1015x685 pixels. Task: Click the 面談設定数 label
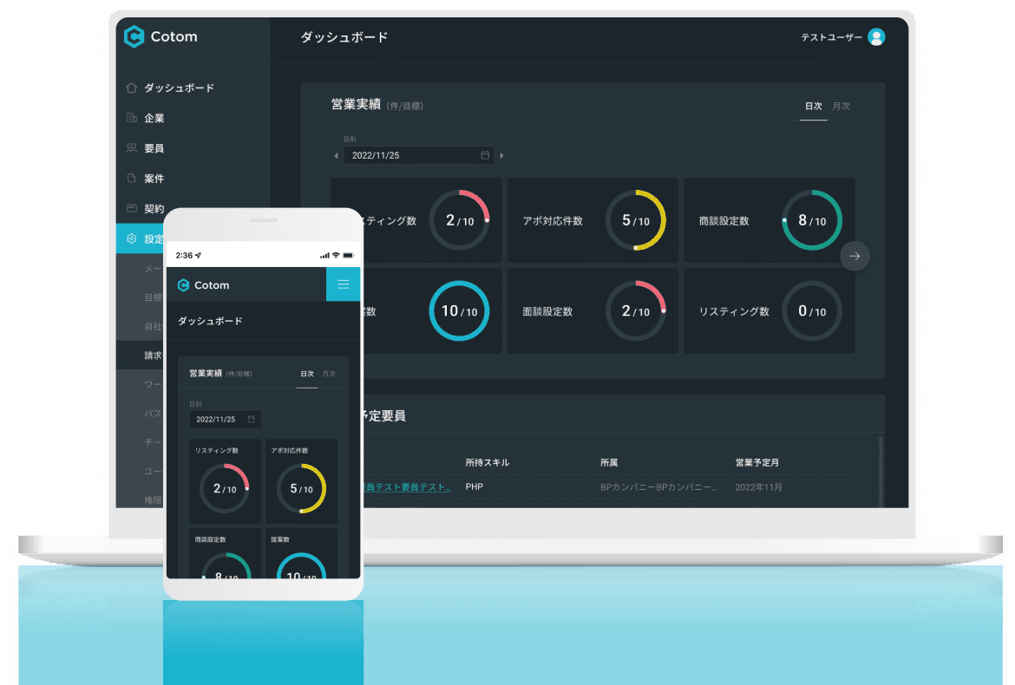[547, 312]
